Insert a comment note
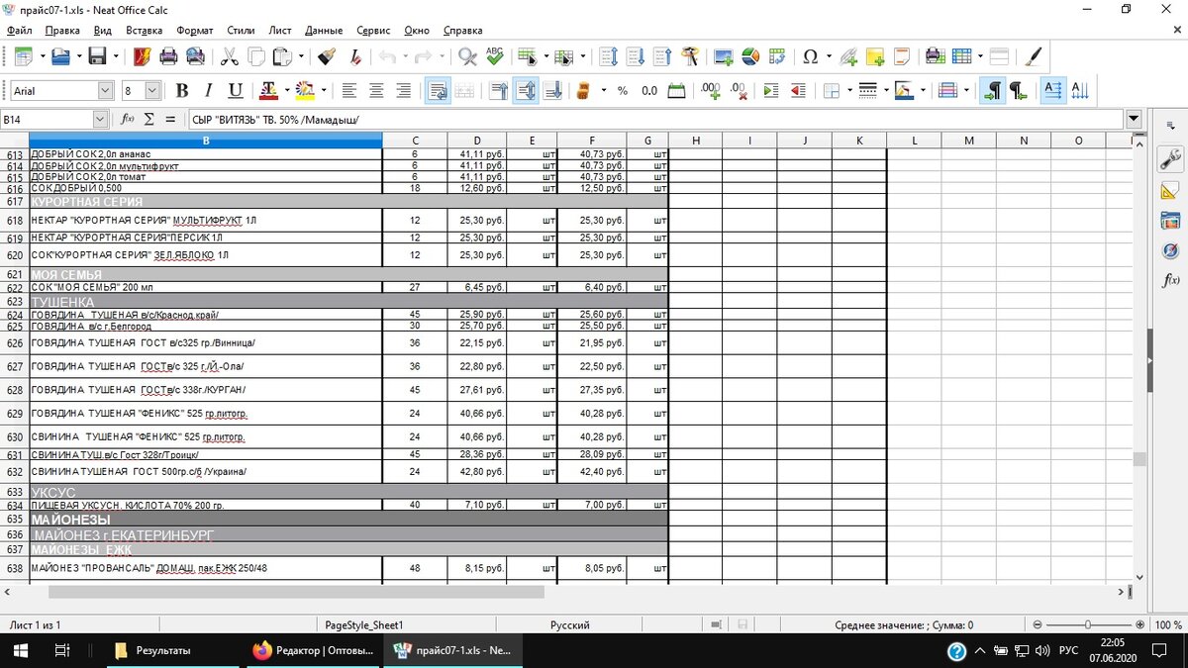Viewport: 1188px width, 668px height. [875, 56]
